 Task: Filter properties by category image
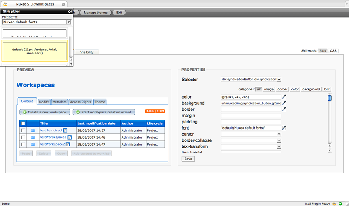click(x=269, y=89)
